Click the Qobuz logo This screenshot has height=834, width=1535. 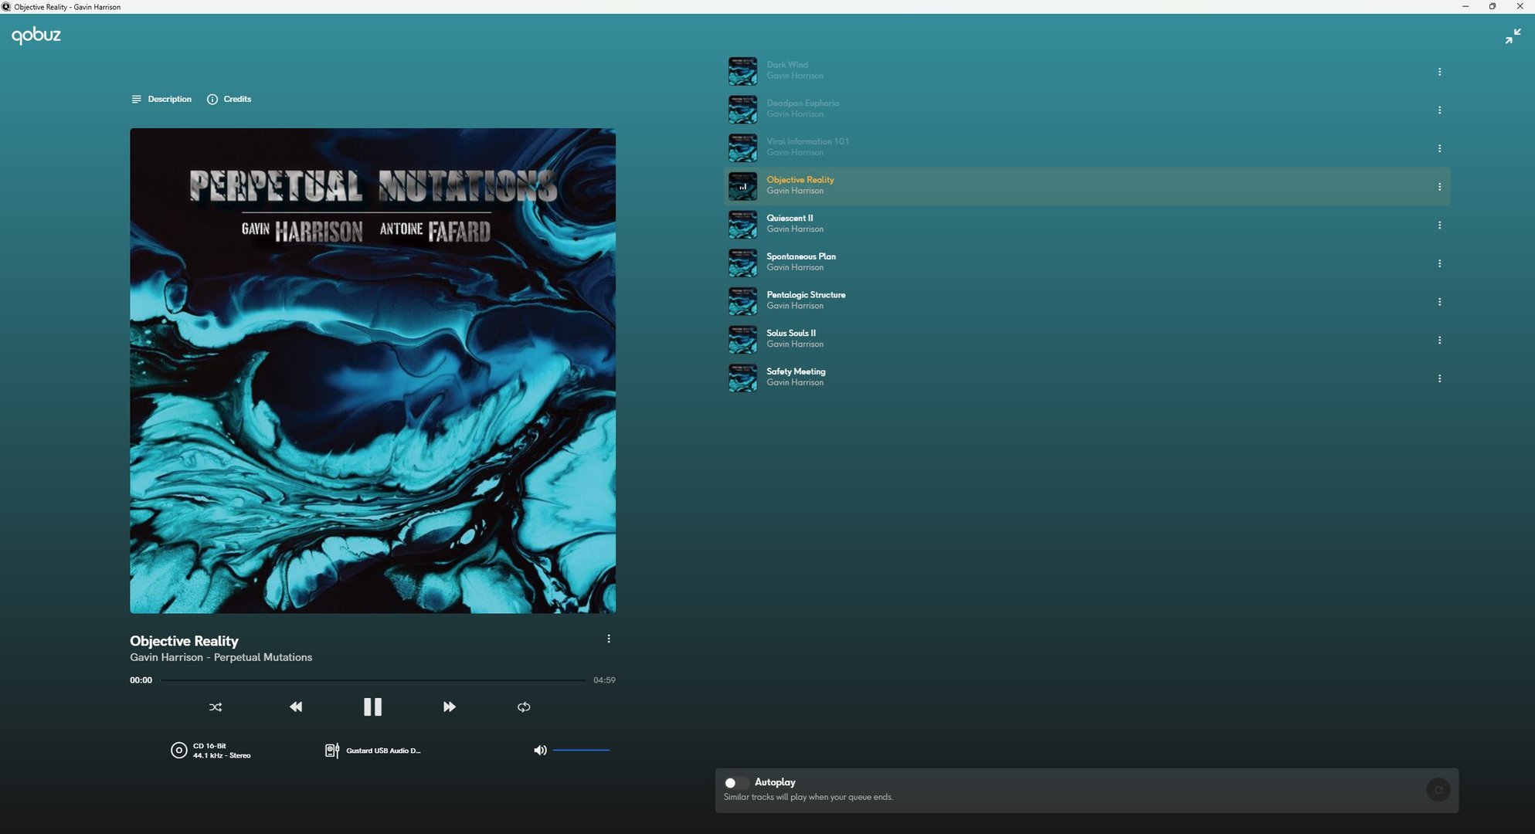[36, 35]
